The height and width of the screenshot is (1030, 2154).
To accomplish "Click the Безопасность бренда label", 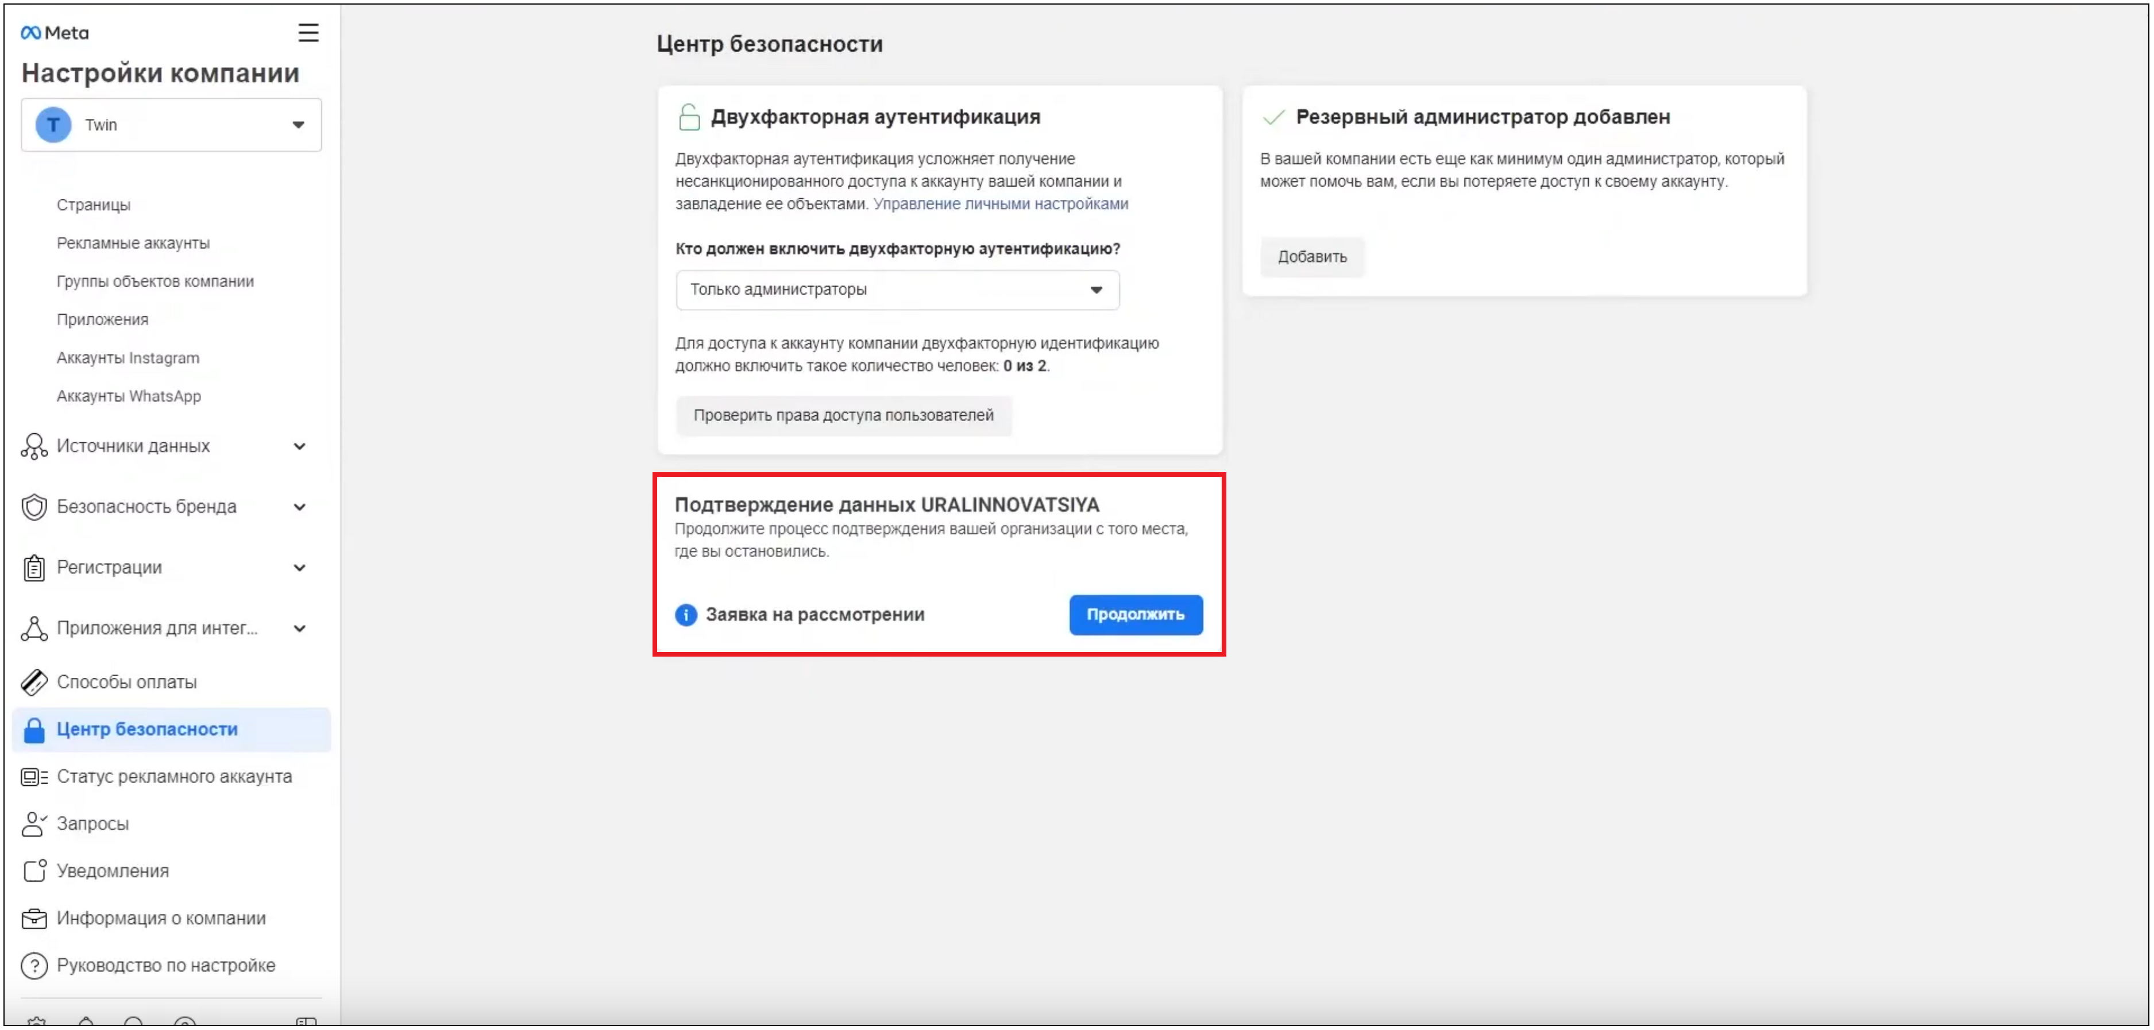I will tap(146, 507).
